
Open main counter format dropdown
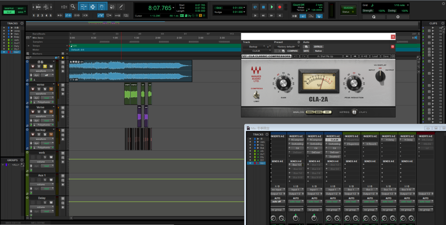pyautogui.click(x=173, y=8)
